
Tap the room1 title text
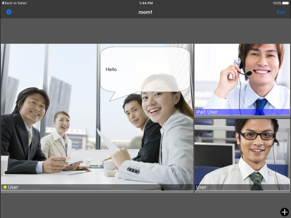tap(145, 12)
